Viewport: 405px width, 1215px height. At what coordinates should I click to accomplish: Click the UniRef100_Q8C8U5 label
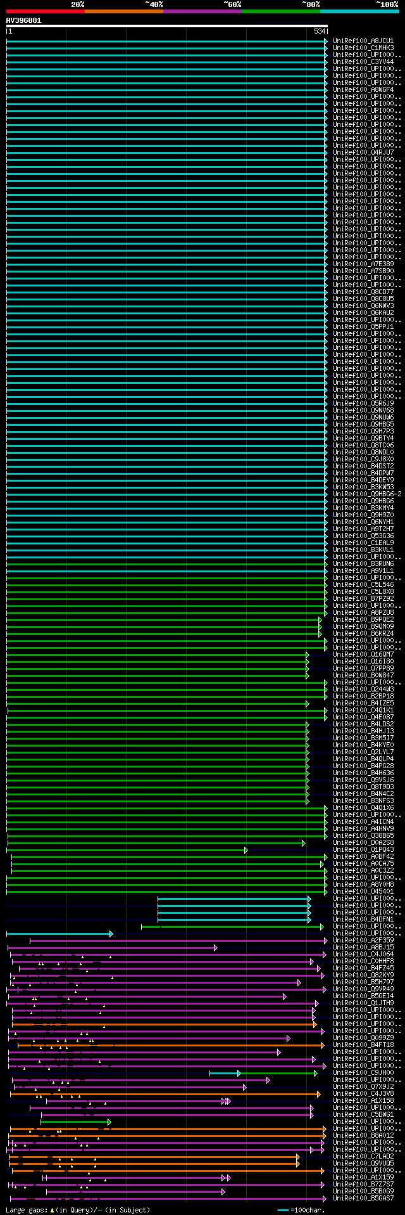coord(363,299)
